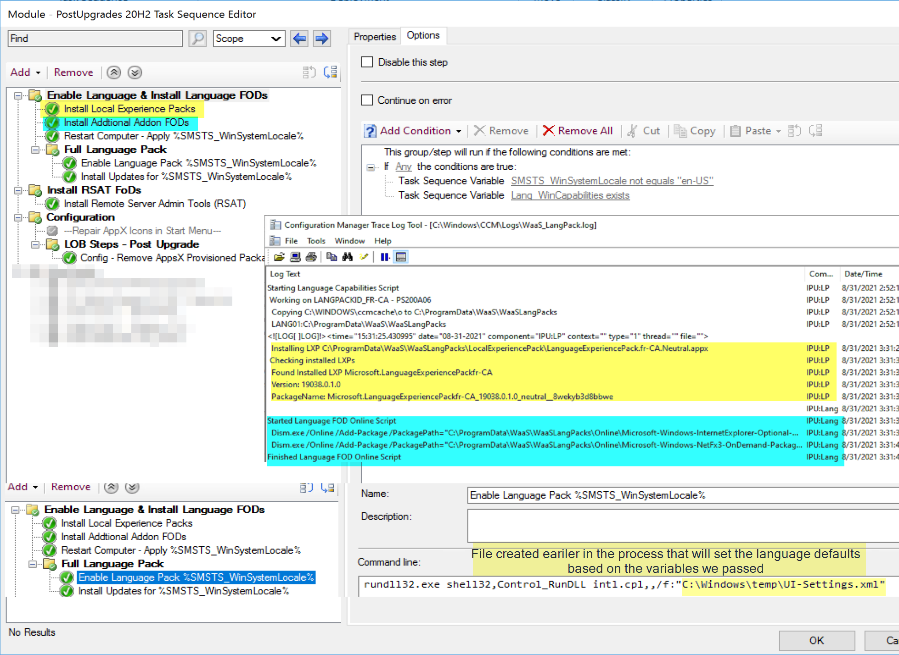The image size is (899, 655).
Task: Select top Install Local Experience Packs step
Action: pos(129,109)
